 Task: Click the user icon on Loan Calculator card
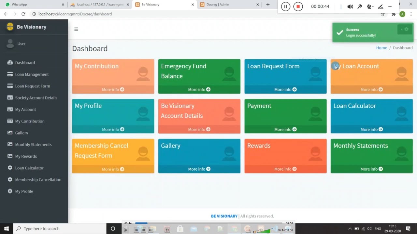click(x=401, y=114)
